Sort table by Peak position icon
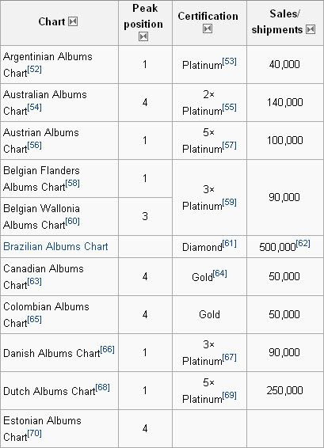The height and width of the screenshot is (448, 324). (143, 36)
